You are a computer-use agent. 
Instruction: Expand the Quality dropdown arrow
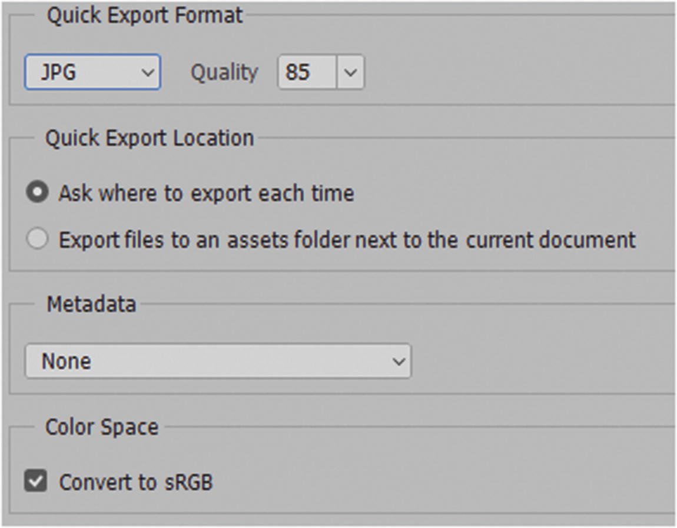350,73
